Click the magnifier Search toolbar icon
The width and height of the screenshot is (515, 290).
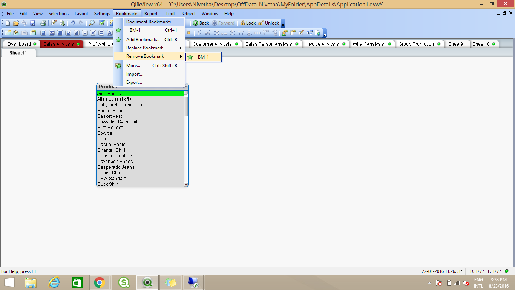click(x=92, y=23)
